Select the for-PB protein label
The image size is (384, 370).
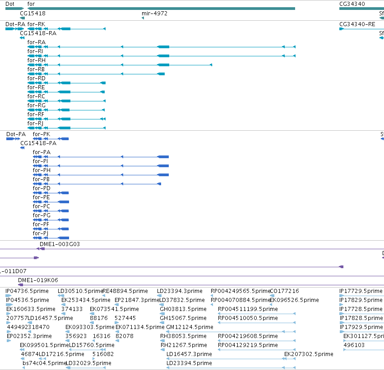pyautogui.click(x=41, y=179)
